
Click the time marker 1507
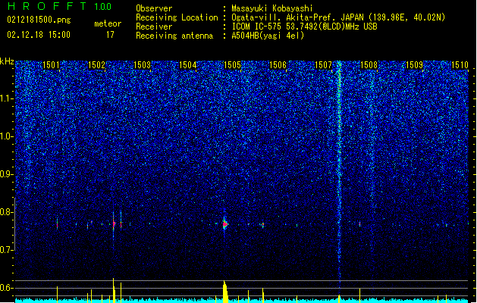pyautogui.click(x=323, y=65)
